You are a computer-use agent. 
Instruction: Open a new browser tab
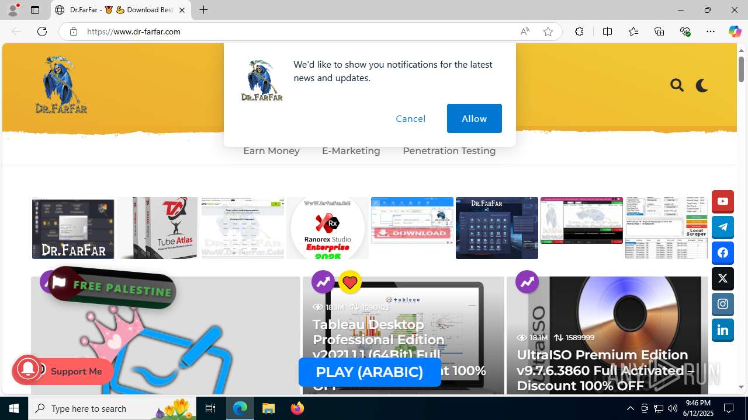pyautogui.click(x=203, y=10)
